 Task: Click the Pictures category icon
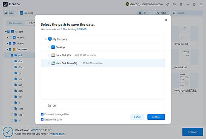(x=14, y=37)
